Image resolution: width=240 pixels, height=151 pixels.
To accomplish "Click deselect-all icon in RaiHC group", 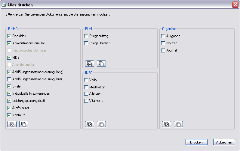I will (x=24, y=124).
